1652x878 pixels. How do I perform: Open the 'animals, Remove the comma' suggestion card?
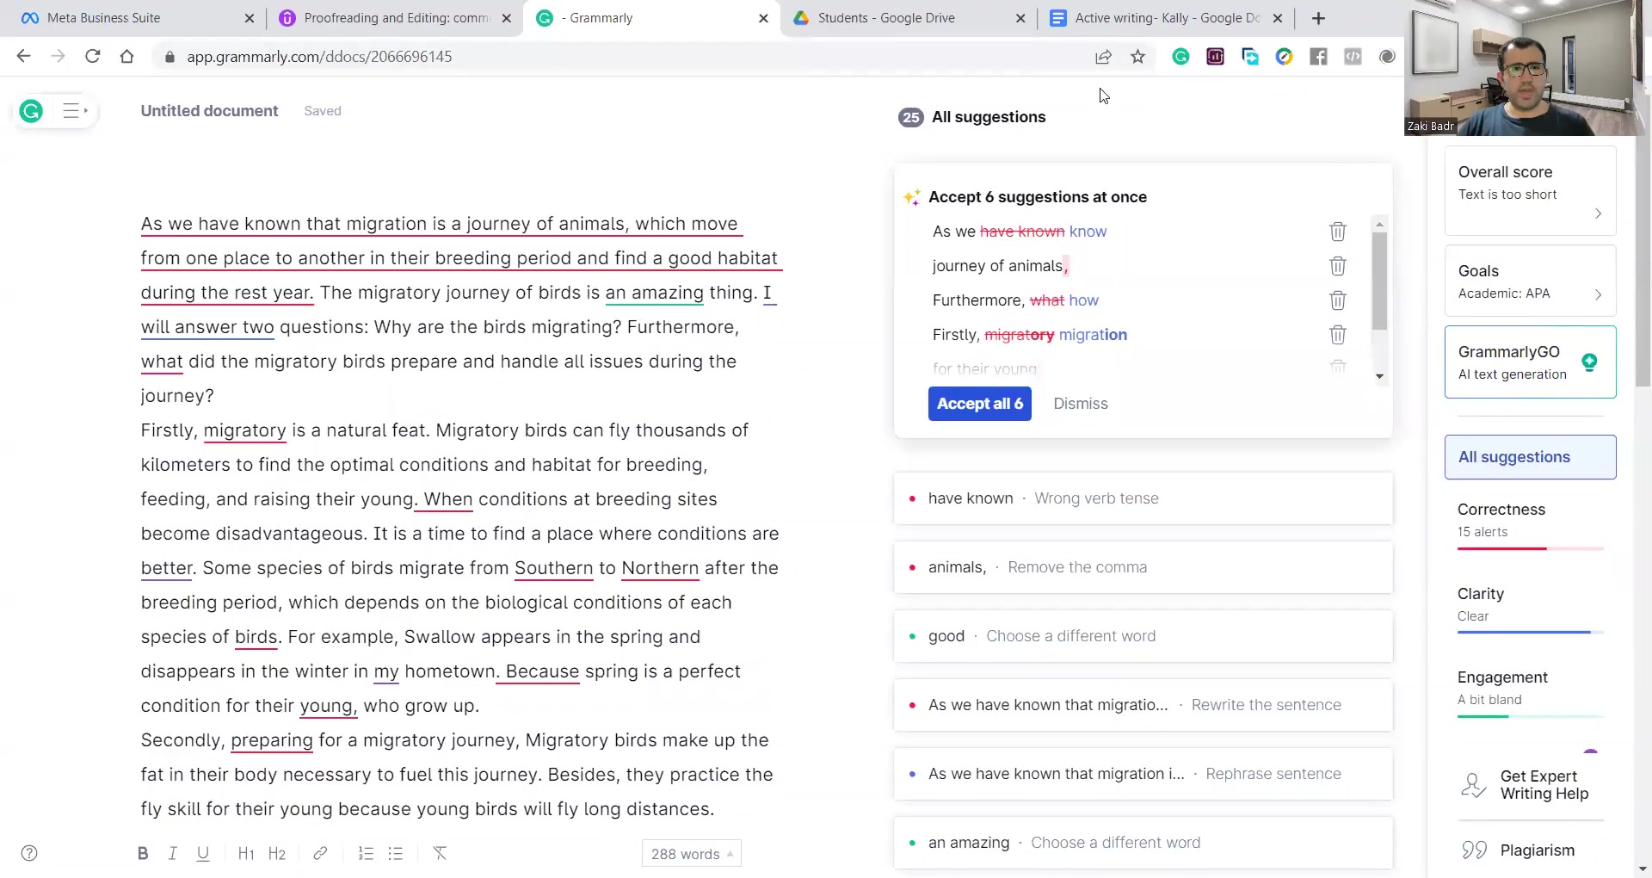coord(1143,567)
